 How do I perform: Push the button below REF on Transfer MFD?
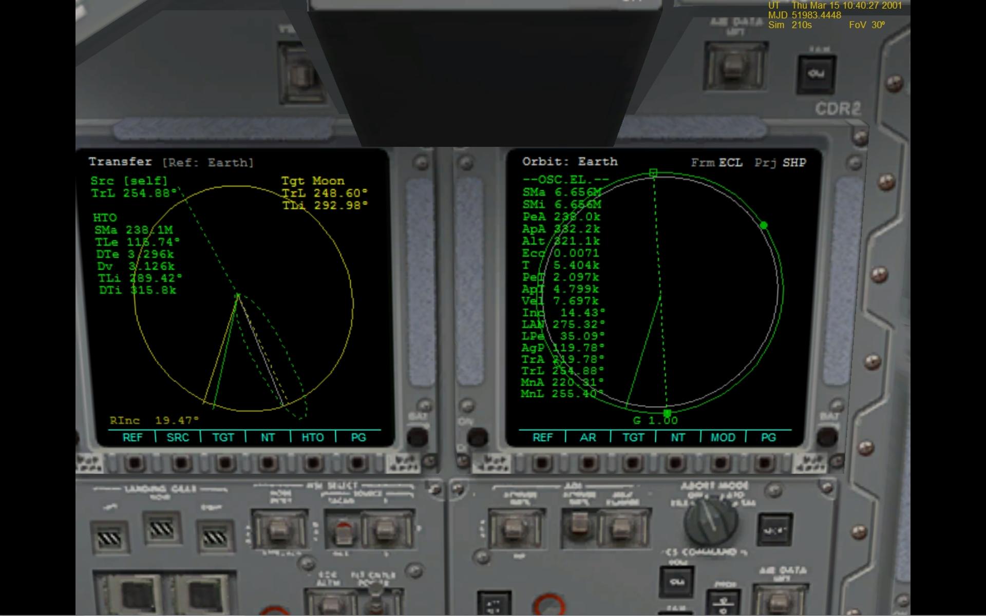[135, 463]
